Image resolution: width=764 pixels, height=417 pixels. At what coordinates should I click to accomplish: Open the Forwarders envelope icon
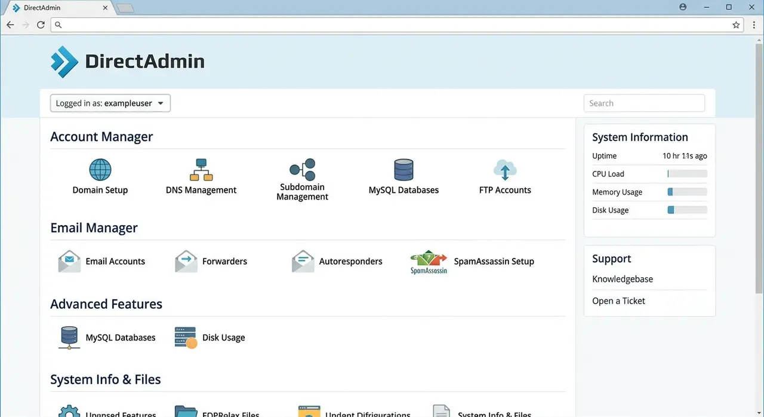click(x=186, y=261)
